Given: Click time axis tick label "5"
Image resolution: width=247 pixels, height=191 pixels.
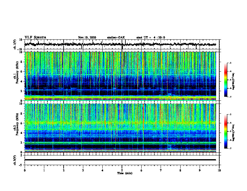Looking at the screenshot, I should (122, 170).
